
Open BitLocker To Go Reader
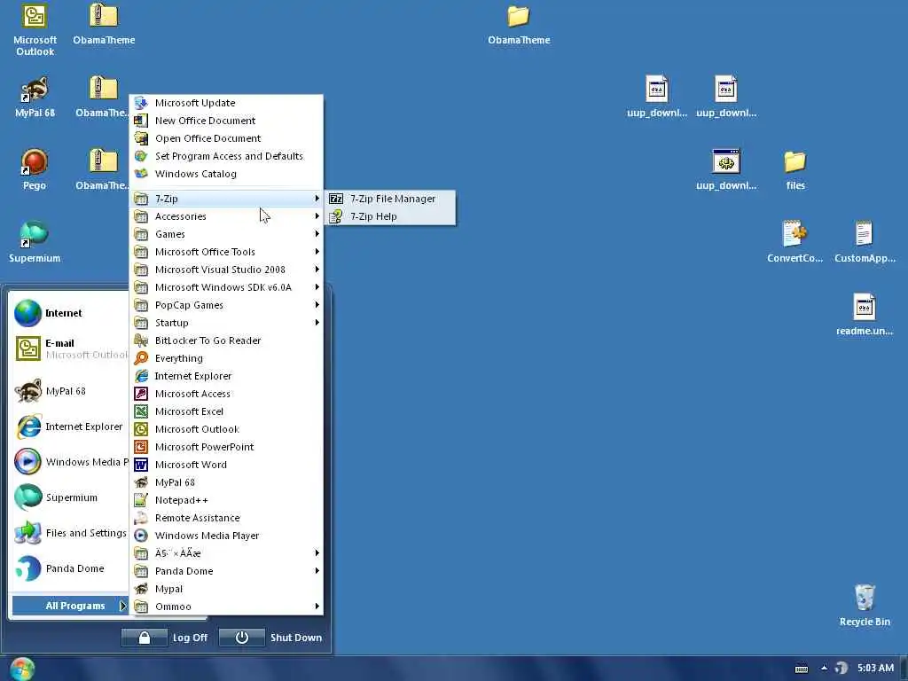click(226, 340)
